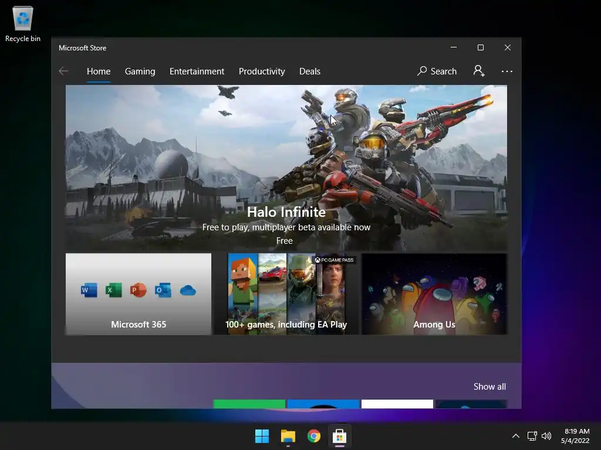Click the OneDrive cloud icon in Microsoft 365 tile
Screen dimensions: 601x450
(x=188, y=291)
